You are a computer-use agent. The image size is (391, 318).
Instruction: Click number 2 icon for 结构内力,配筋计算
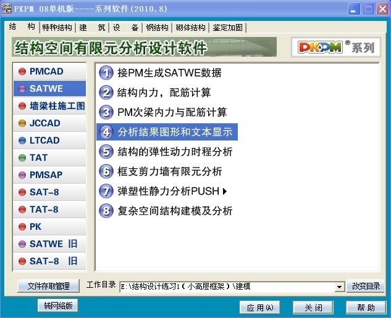click(x=106, y=92)
